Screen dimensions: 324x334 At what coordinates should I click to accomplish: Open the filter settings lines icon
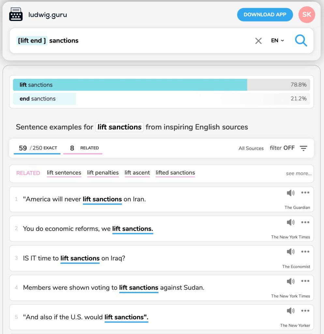point(303,148)
